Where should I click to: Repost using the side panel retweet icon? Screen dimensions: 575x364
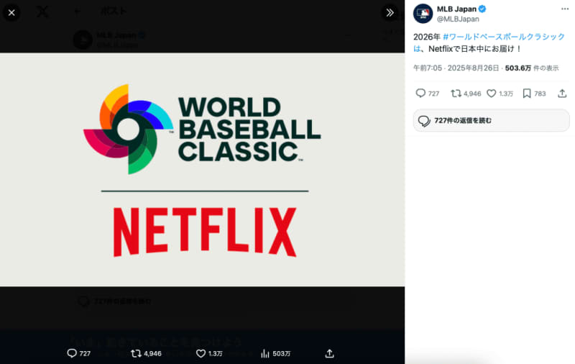(456, 94)
